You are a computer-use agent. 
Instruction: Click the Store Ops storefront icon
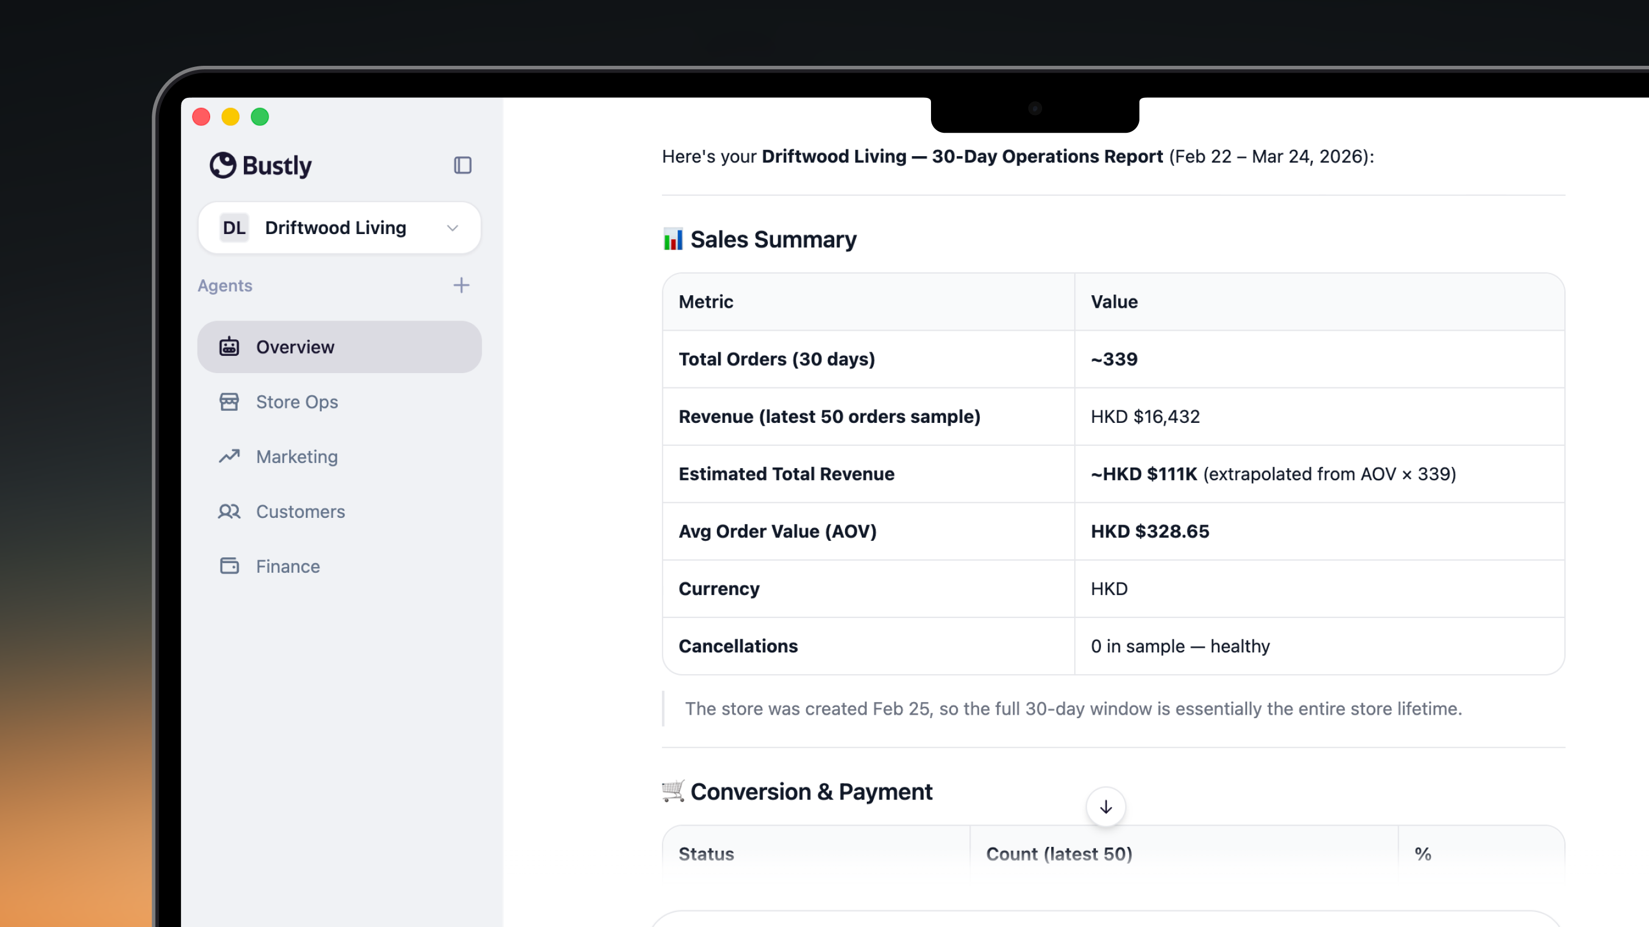(x=229, y=402)
